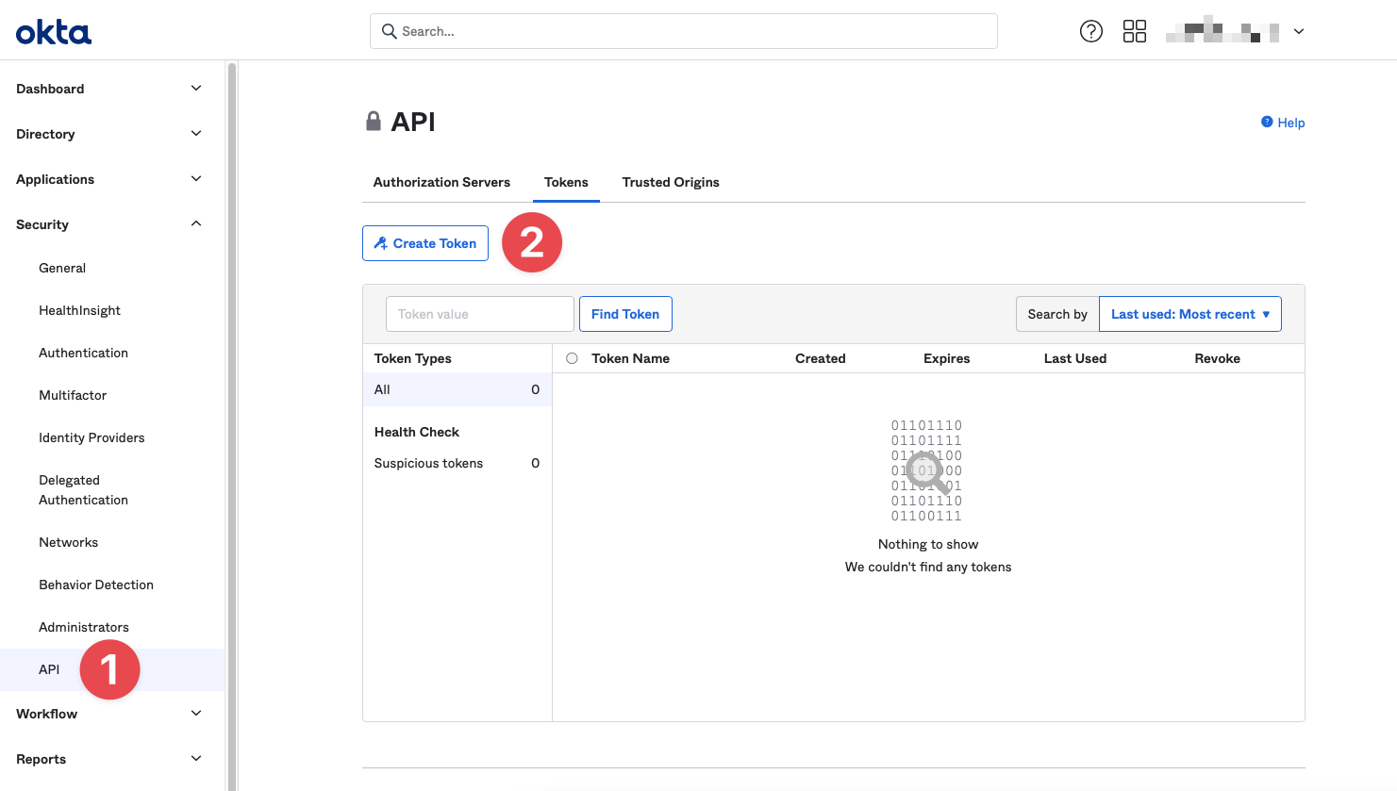Select the Suspicious tokens filter

coord(457,463)
